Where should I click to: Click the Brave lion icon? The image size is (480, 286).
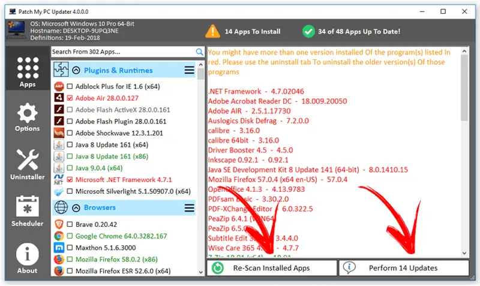59,224
